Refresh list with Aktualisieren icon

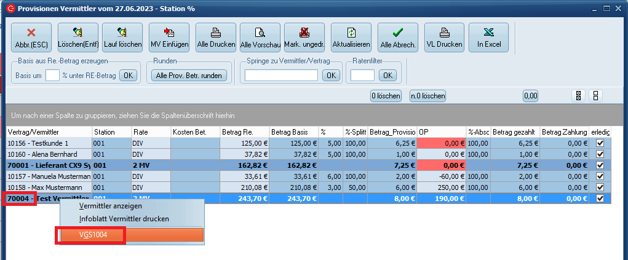(351, 38)
